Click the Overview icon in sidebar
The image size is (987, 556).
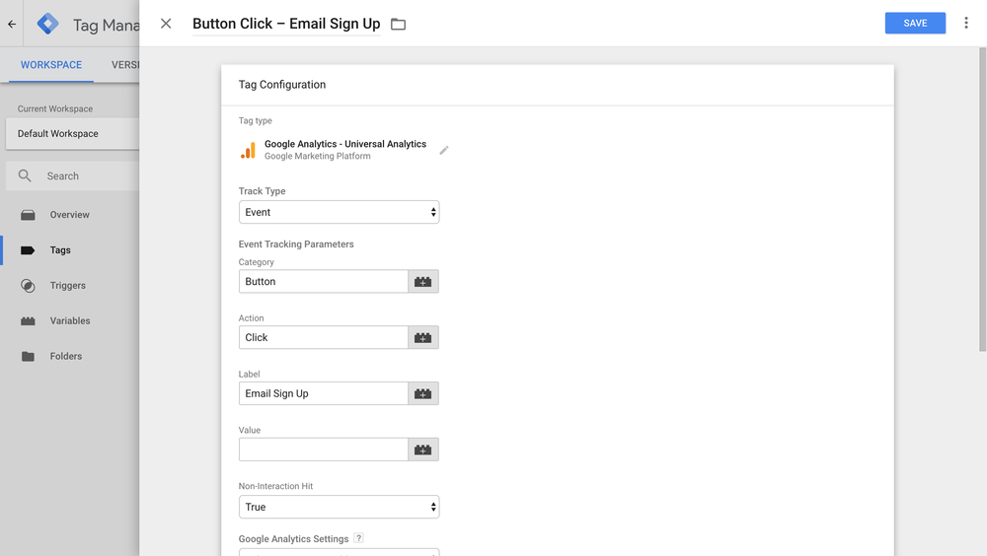coord(28,215)
